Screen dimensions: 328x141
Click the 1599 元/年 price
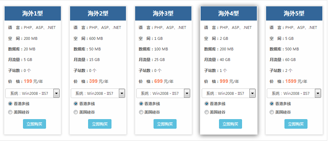point(296,81)
